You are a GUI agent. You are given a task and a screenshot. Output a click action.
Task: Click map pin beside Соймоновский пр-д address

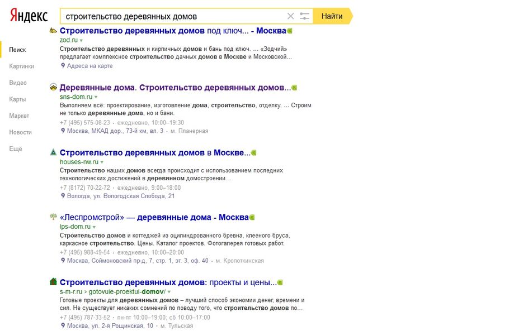63,261
